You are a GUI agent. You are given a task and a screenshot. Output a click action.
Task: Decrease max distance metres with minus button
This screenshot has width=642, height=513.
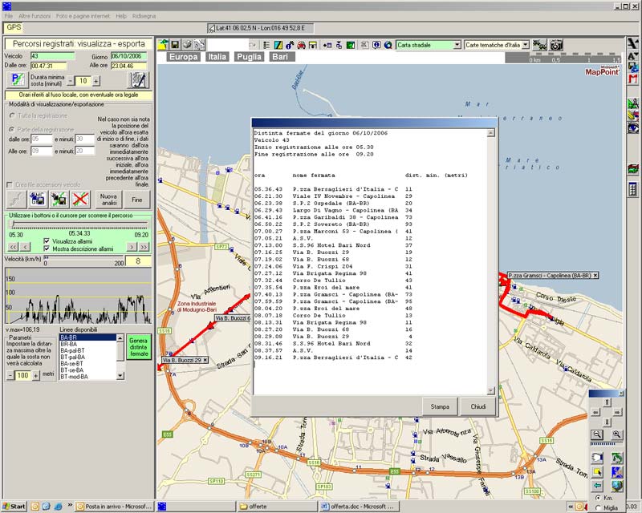[10, 376]
